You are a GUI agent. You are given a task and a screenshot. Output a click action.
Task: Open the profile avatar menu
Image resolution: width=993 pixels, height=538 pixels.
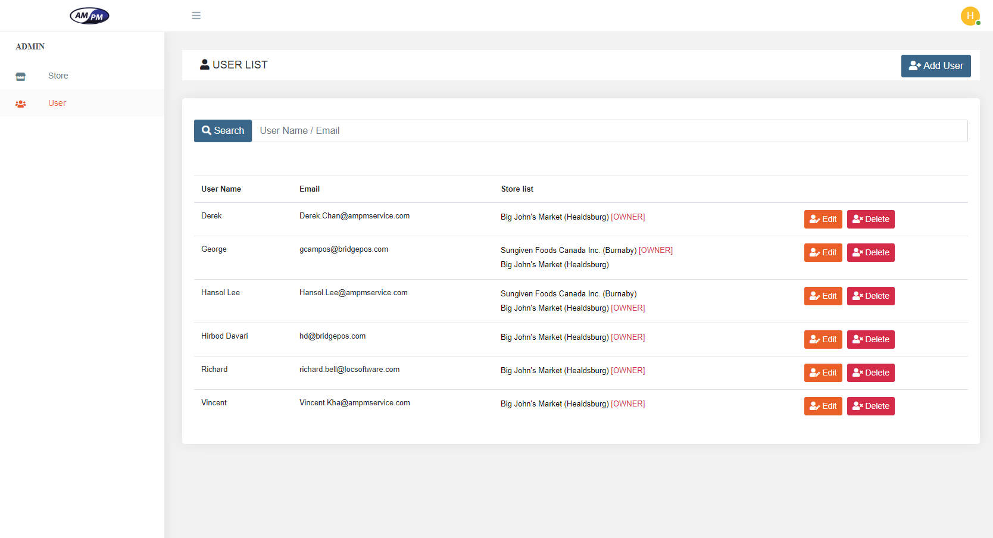click(970, 16)
